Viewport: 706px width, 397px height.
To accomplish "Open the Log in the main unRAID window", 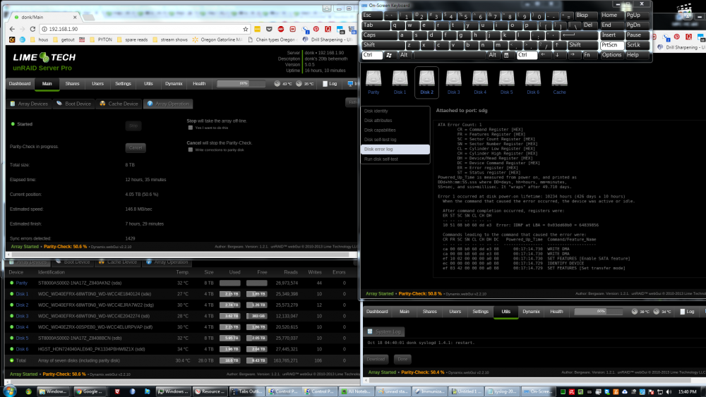I will pos(330,84).
